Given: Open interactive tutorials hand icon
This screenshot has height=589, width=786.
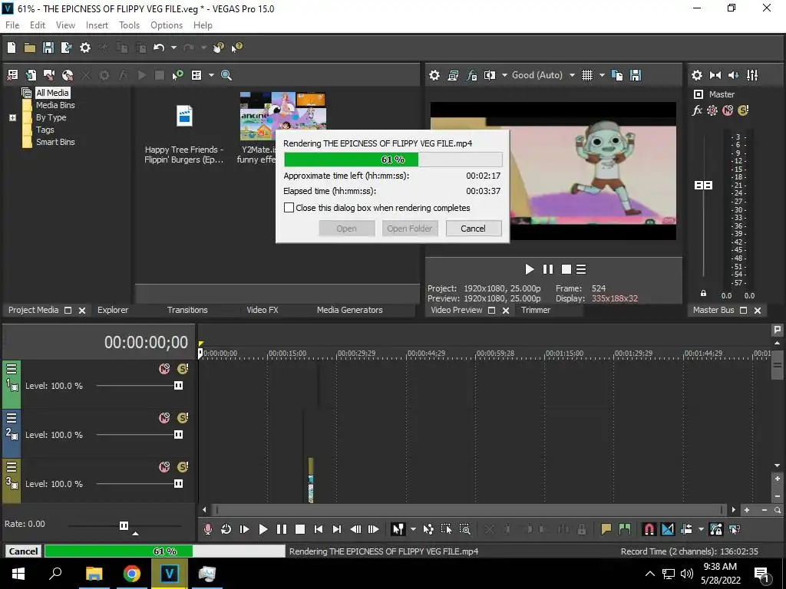Looking at the screenshot, I should click(219, 48).
